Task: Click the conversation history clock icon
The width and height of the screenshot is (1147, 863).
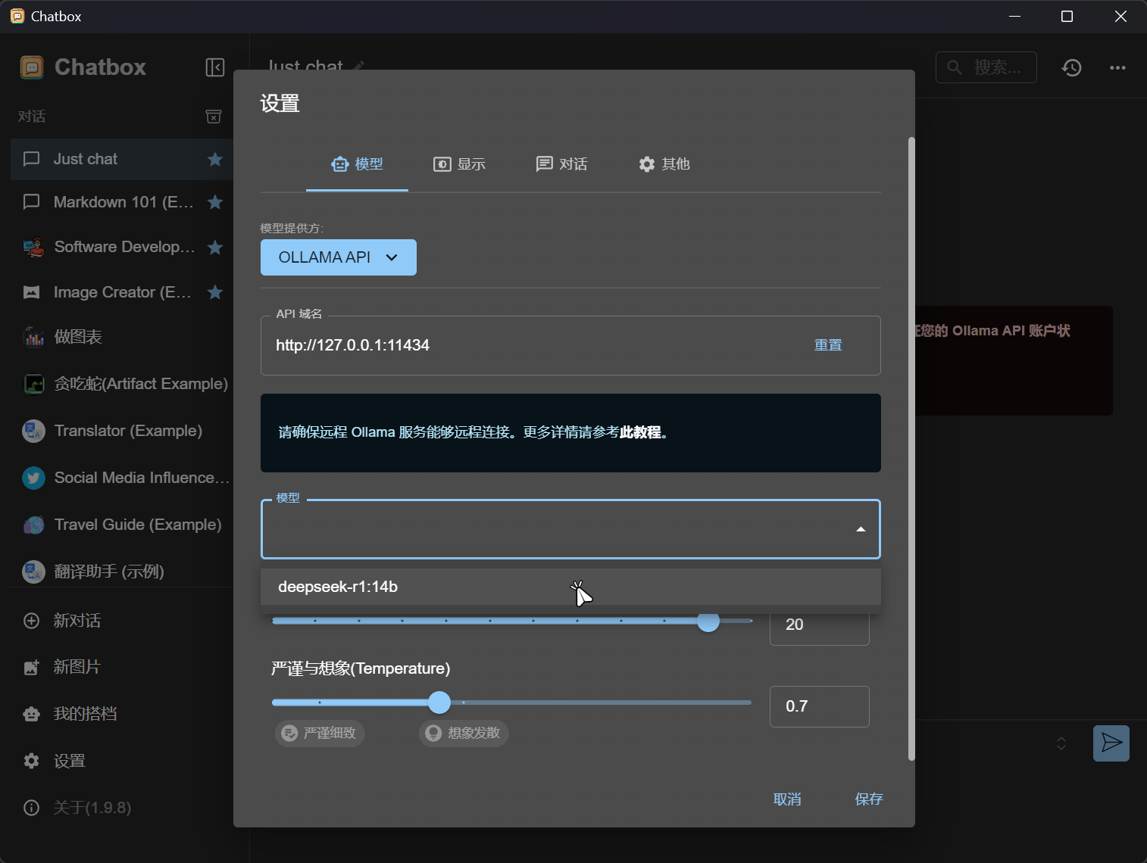Action: 1071,67
